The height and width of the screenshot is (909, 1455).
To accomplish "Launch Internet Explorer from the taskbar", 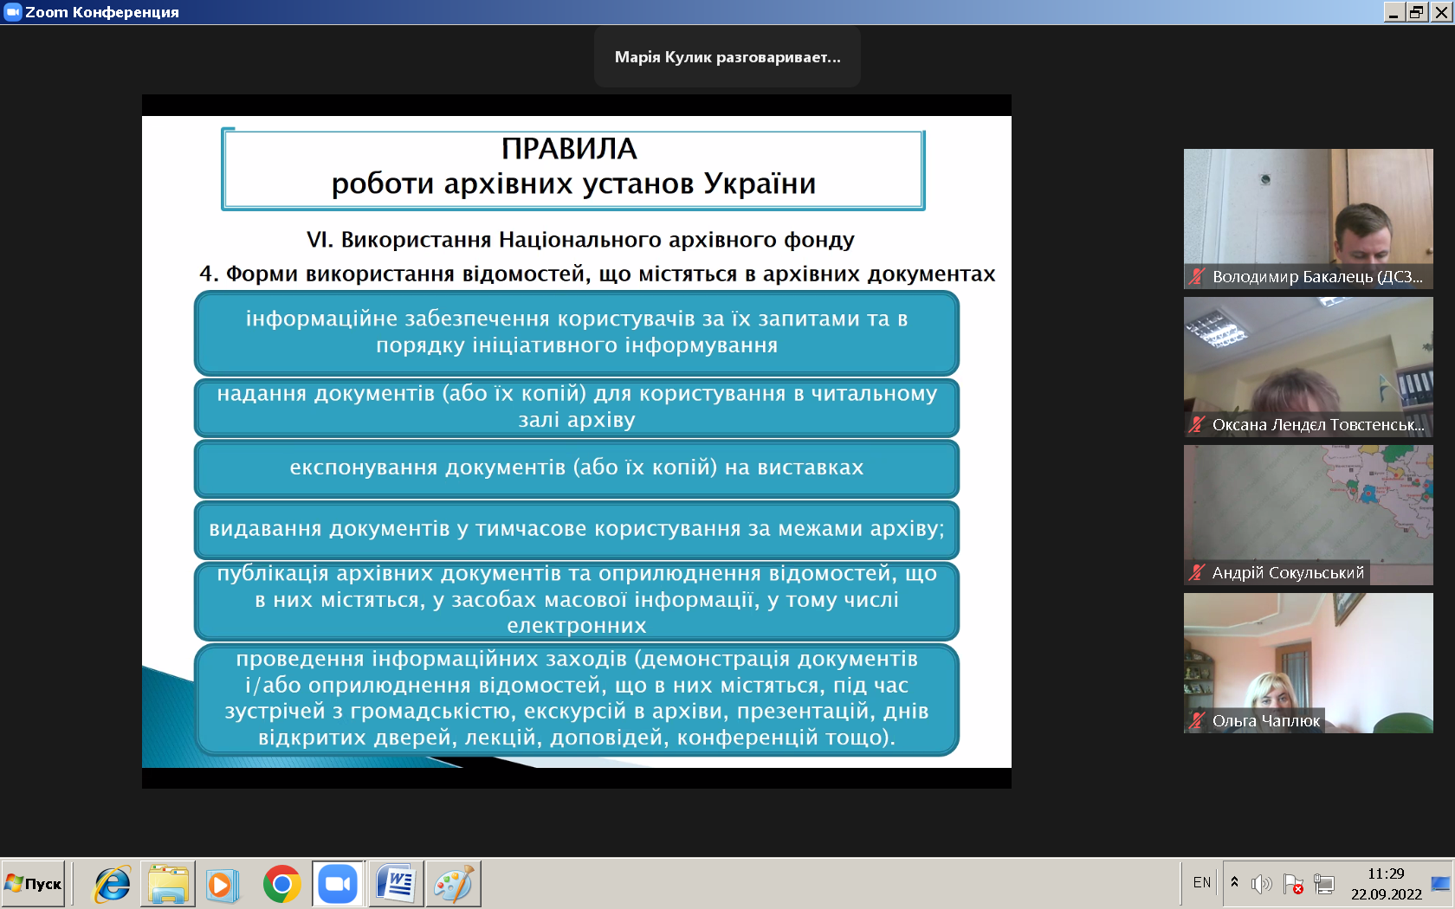I will pos(113,884).
